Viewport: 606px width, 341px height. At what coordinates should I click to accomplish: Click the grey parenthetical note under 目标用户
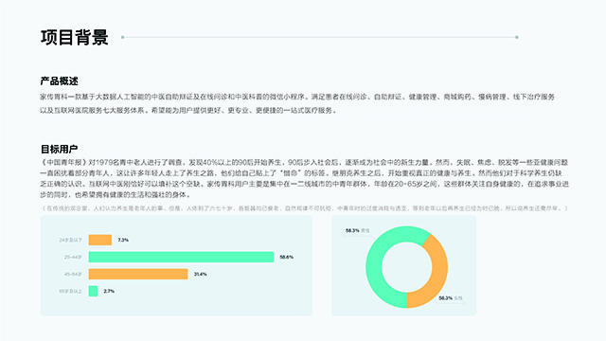[x=305, y=208]
